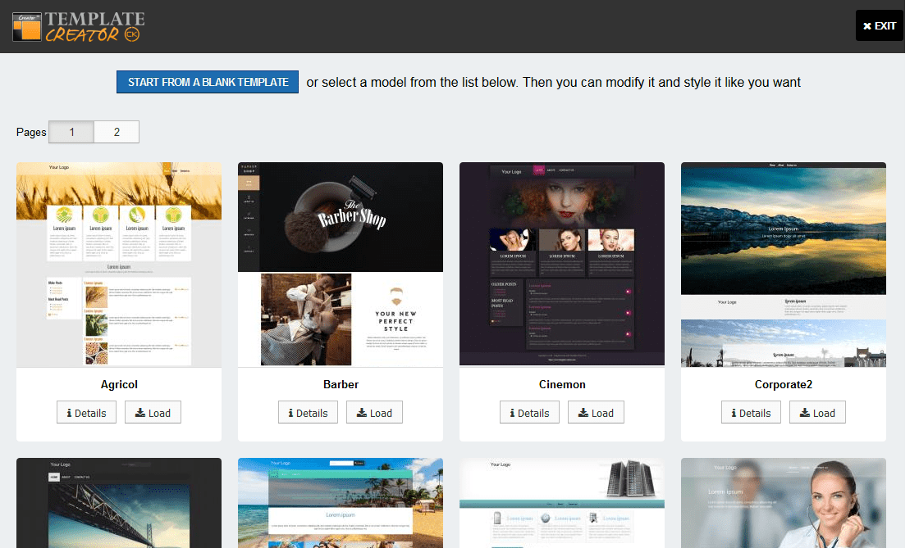Open the Barber template thumbnail

341,265
